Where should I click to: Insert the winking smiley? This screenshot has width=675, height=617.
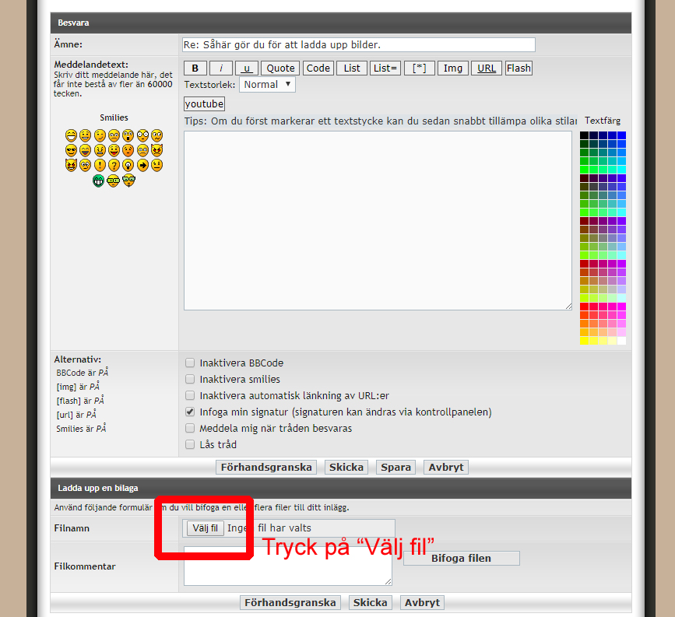point(100,135)
